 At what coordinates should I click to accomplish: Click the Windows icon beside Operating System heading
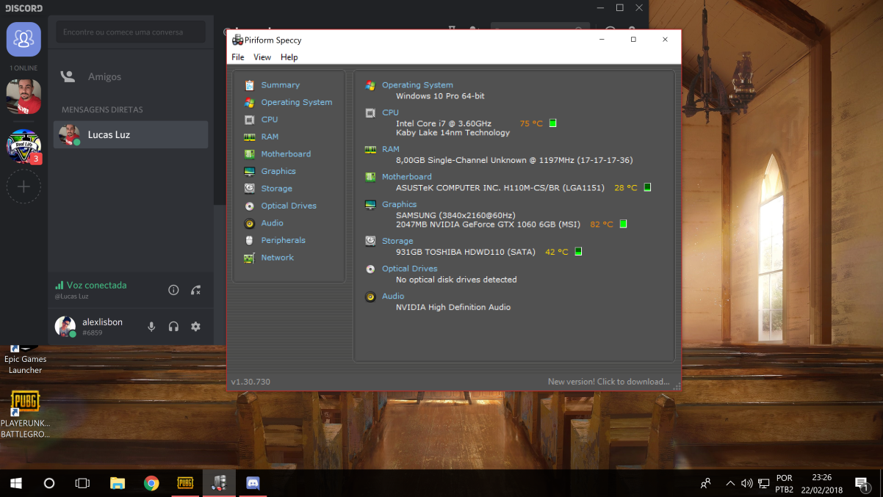click(x=370, y=85)
